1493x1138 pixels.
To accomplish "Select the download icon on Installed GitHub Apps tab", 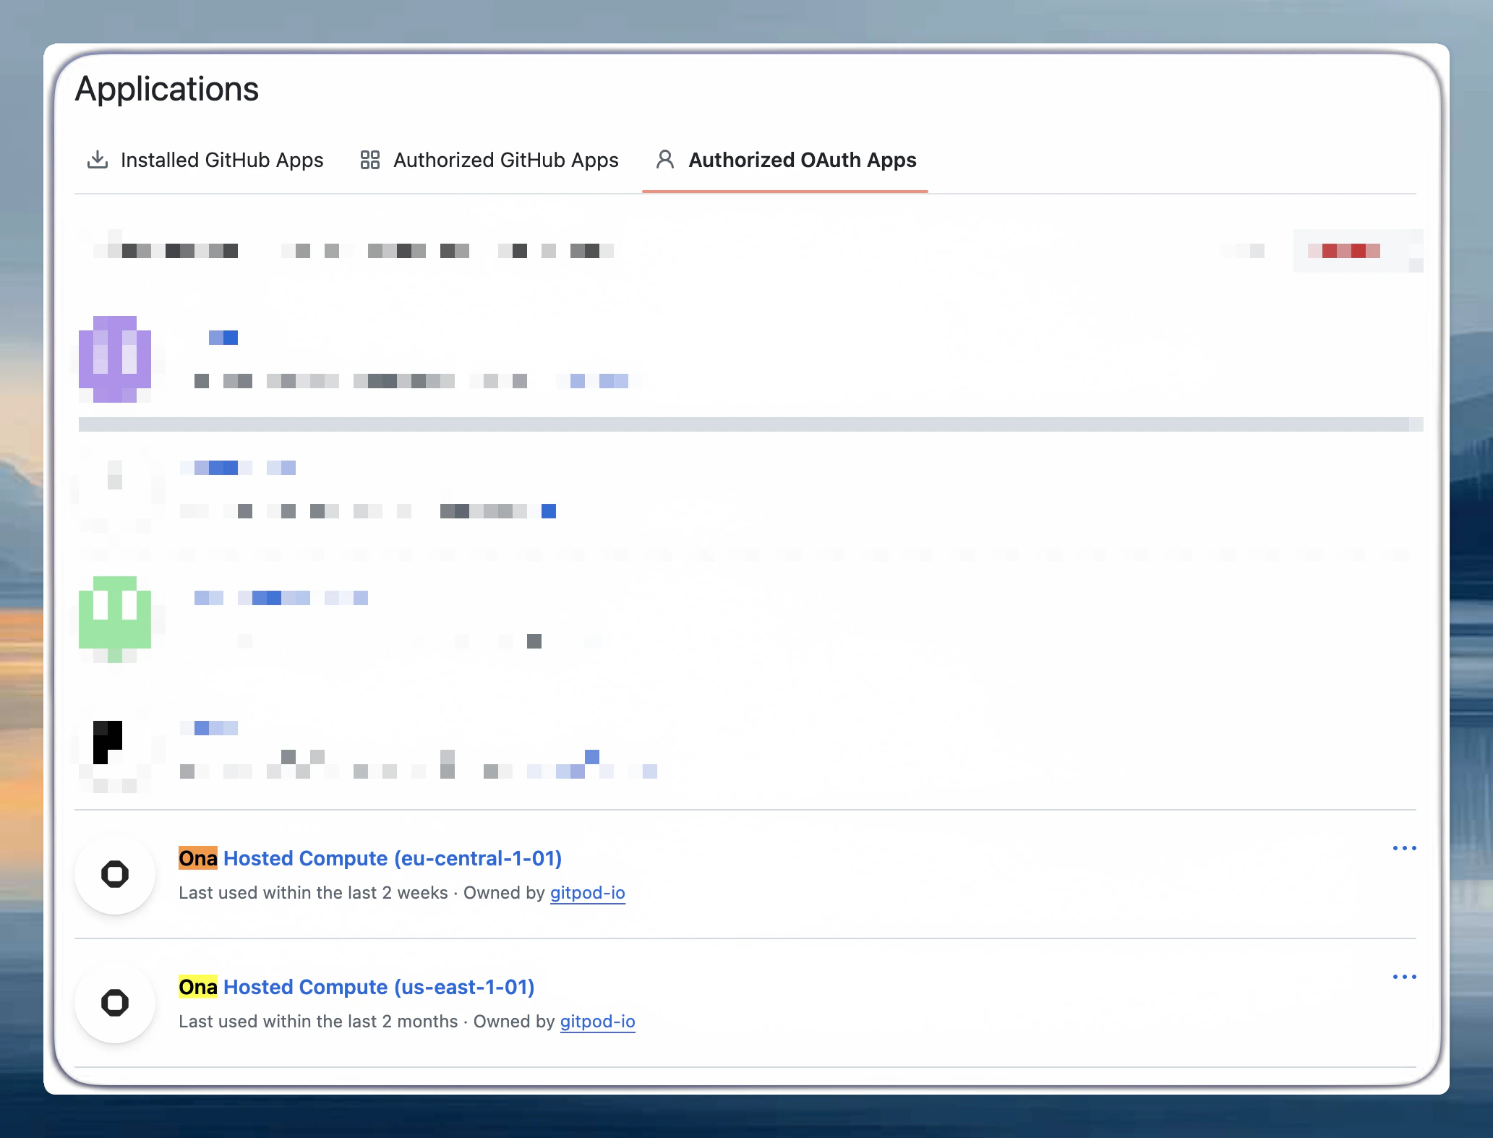I will pyautogui.click(x=98, y=160).
